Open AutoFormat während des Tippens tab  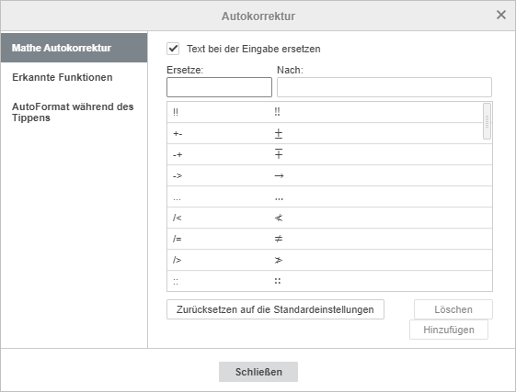point(75,112)
